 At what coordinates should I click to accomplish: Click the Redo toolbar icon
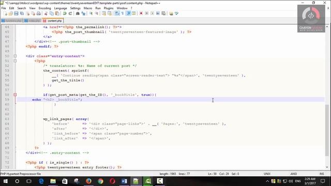pos(70,13)
